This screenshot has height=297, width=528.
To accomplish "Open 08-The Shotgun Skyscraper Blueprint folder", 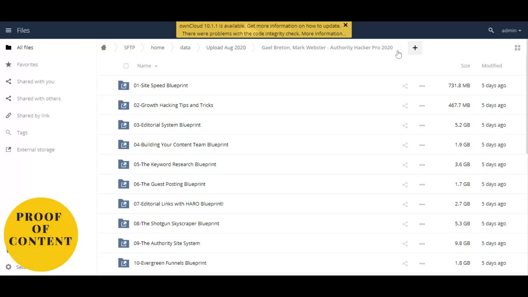I will pyautogui.click(x=177, y=224).
